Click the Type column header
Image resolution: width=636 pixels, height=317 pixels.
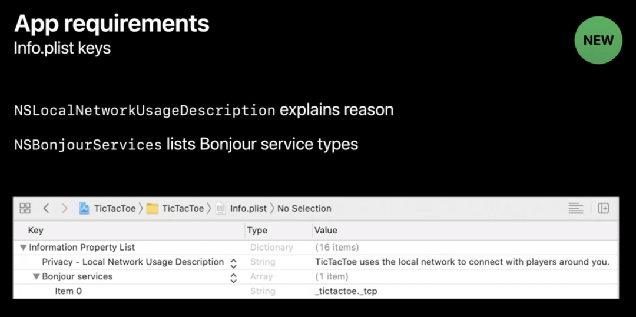(x=257, y=231)
